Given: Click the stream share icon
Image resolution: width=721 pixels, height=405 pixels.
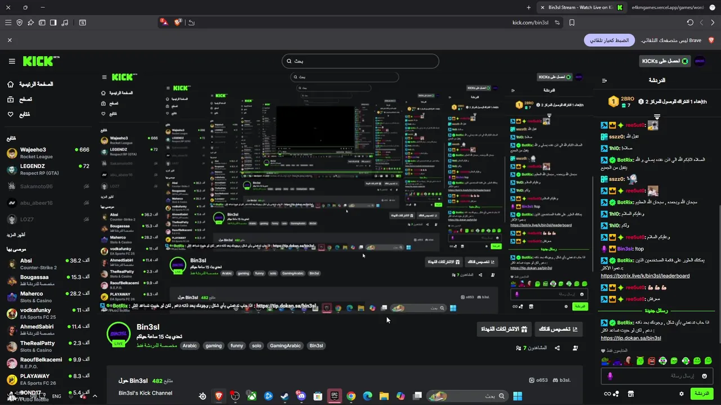Looking at the screenshot, I should click(x=557, y=348).
